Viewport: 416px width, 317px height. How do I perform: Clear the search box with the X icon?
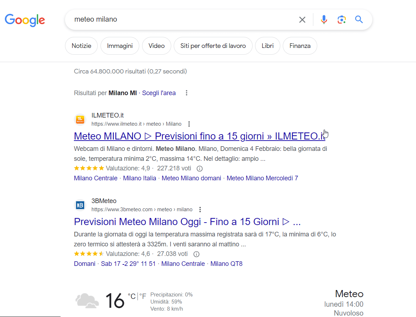(302, 20)
